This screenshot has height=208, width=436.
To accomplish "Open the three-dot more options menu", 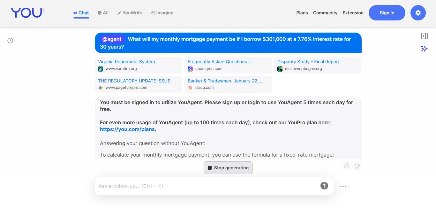I will tap(343, 186).
